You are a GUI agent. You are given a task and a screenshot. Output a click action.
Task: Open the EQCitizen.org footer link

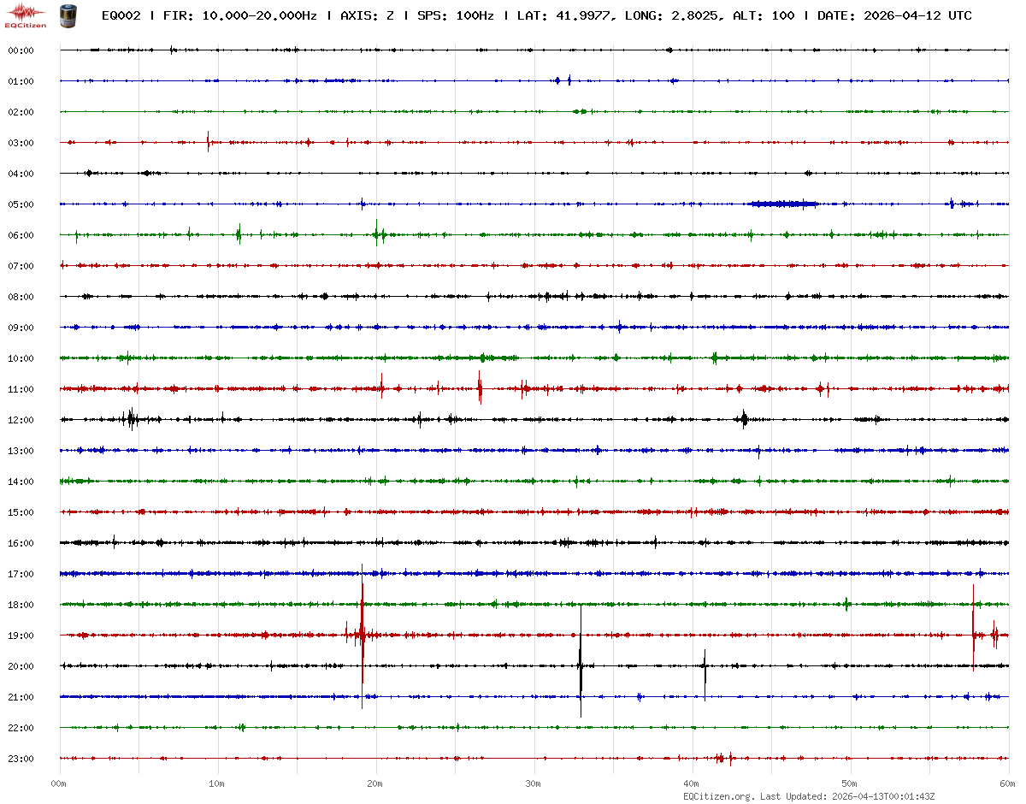pos(718,796)
